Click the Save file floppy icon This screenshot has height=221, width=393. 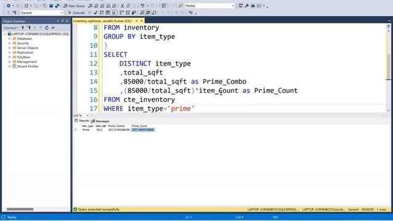click(51, 6)
